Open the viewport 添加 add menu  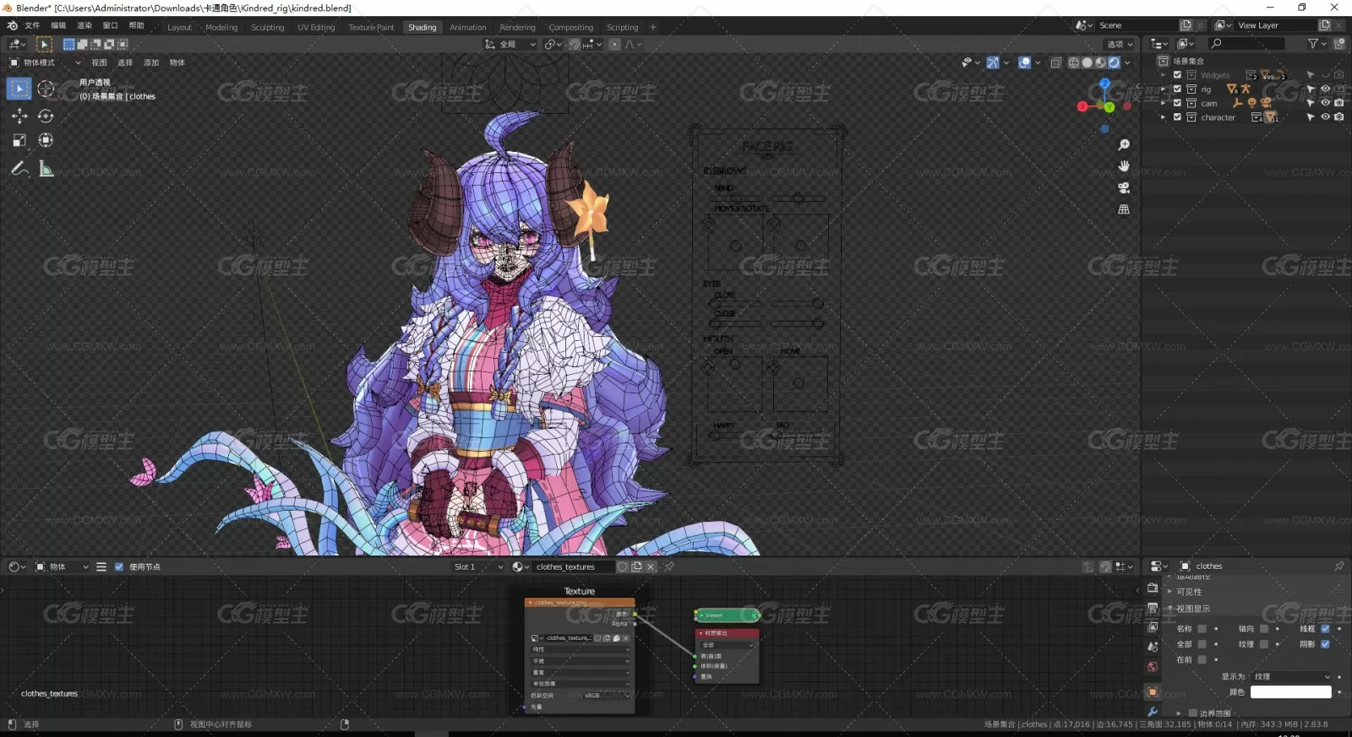click(x=151, y=62)
